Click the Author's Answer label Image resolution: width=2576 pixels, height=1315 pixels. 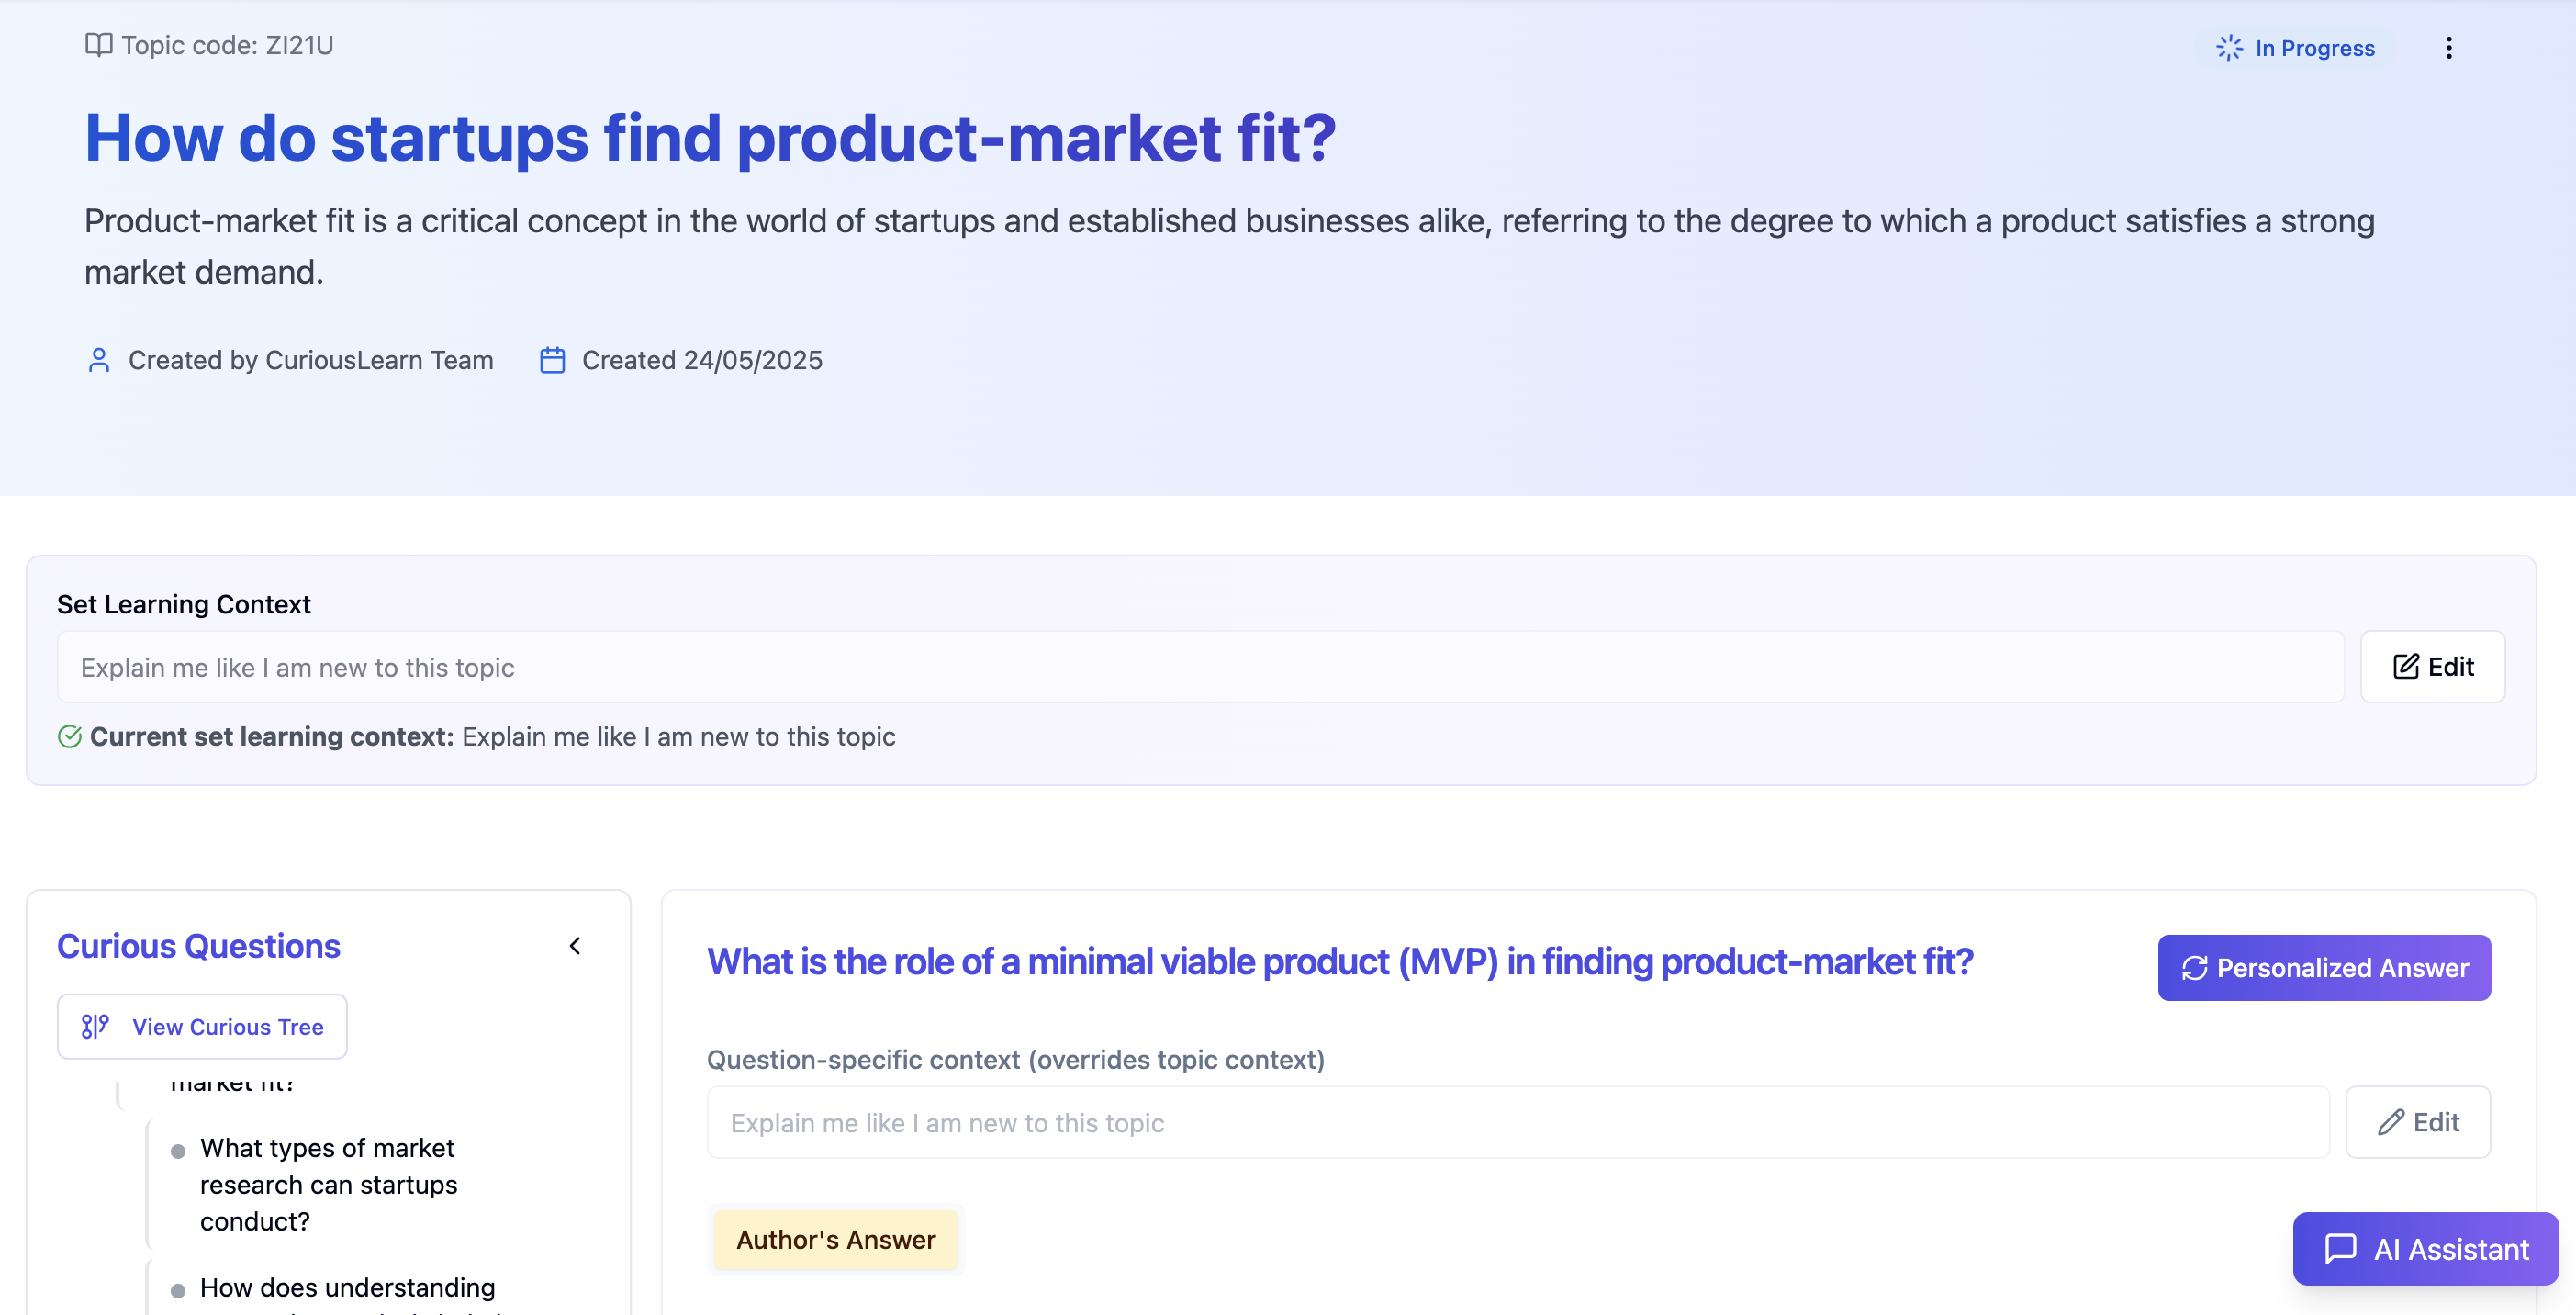click(835, 1240)
